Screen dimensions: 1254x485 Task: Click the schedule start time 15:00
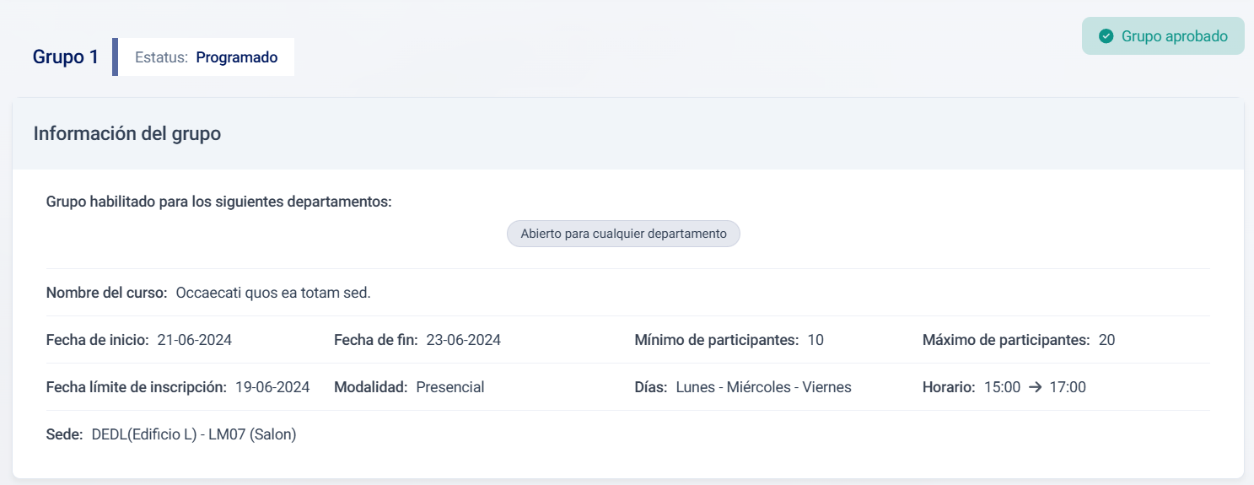point(1002,387)
